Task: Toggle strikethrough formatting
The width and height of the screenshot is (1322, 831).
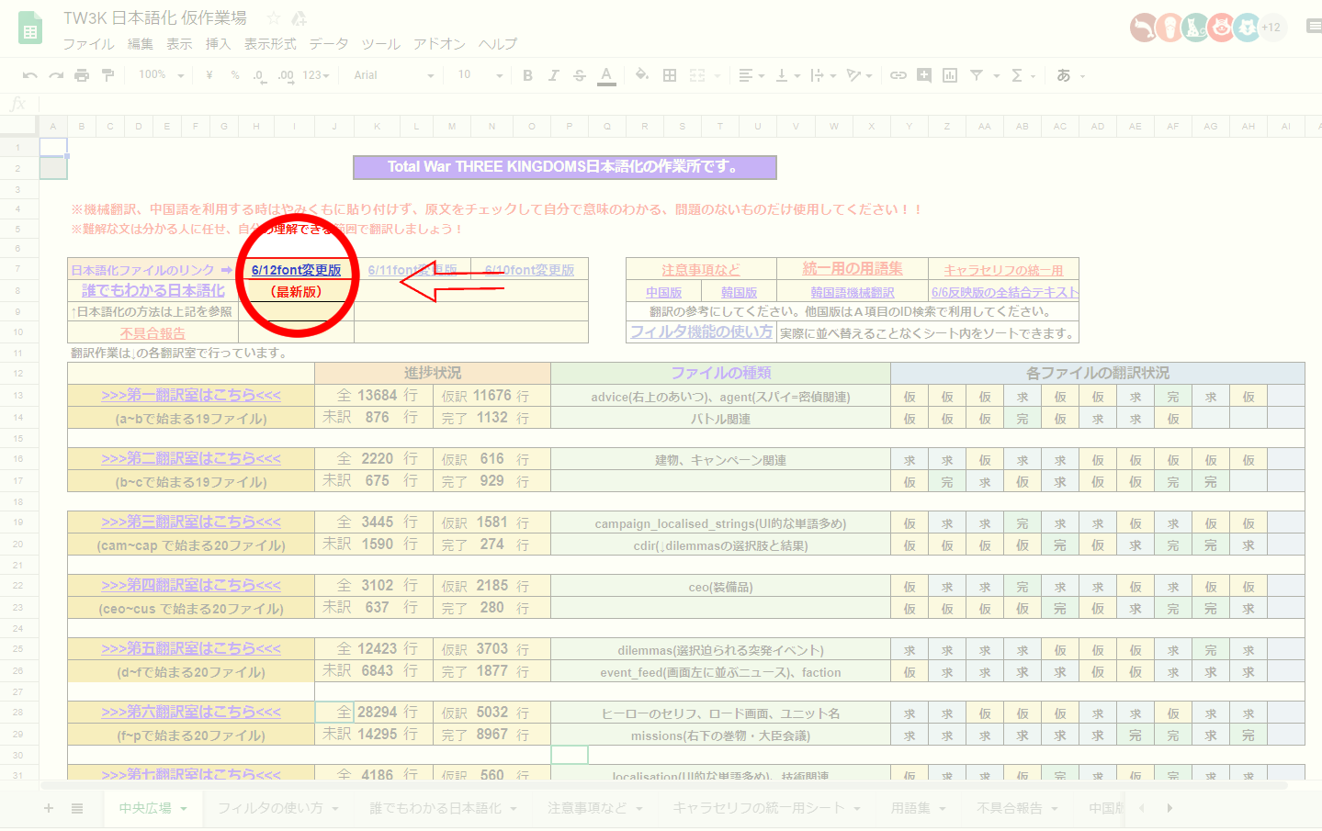Action: [580, 75]
